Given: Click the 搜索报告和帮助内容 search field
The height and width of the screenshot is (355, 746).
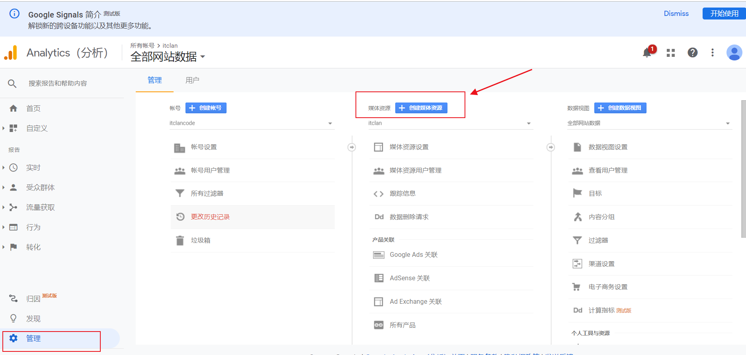Looking at the screenshot, I should point(58,83).
